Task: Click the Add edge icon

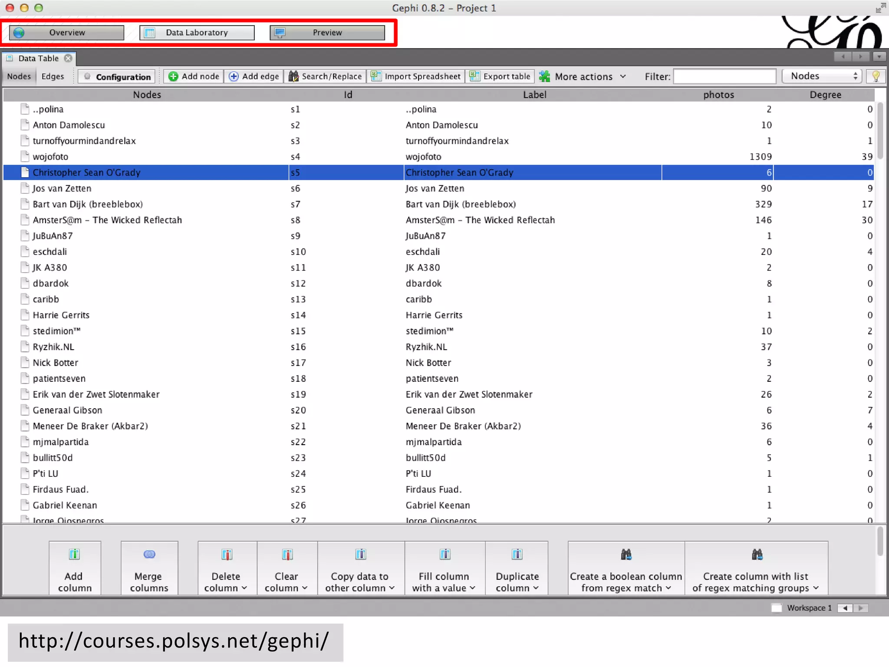Action: (234, 76)
